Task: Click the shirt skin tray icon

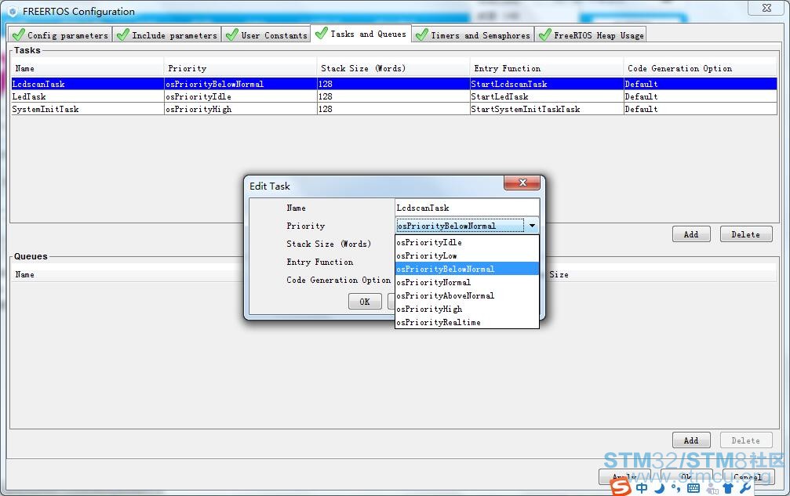Action: coord(728,488)
